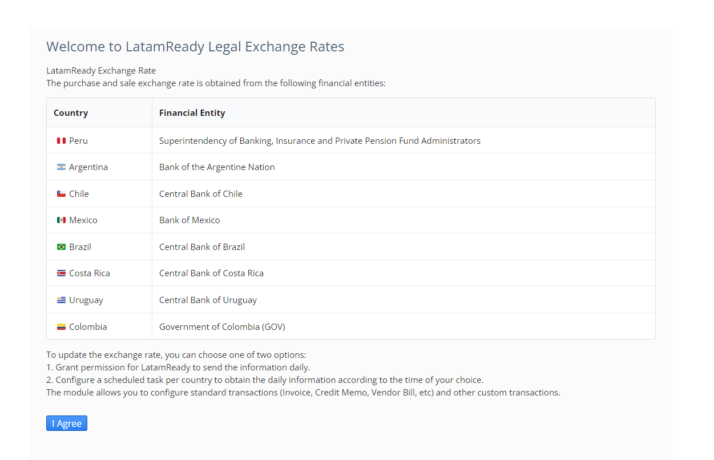Click option 2 Configure a scheduled task line
714x460 pixels.
tap(265, 380)
